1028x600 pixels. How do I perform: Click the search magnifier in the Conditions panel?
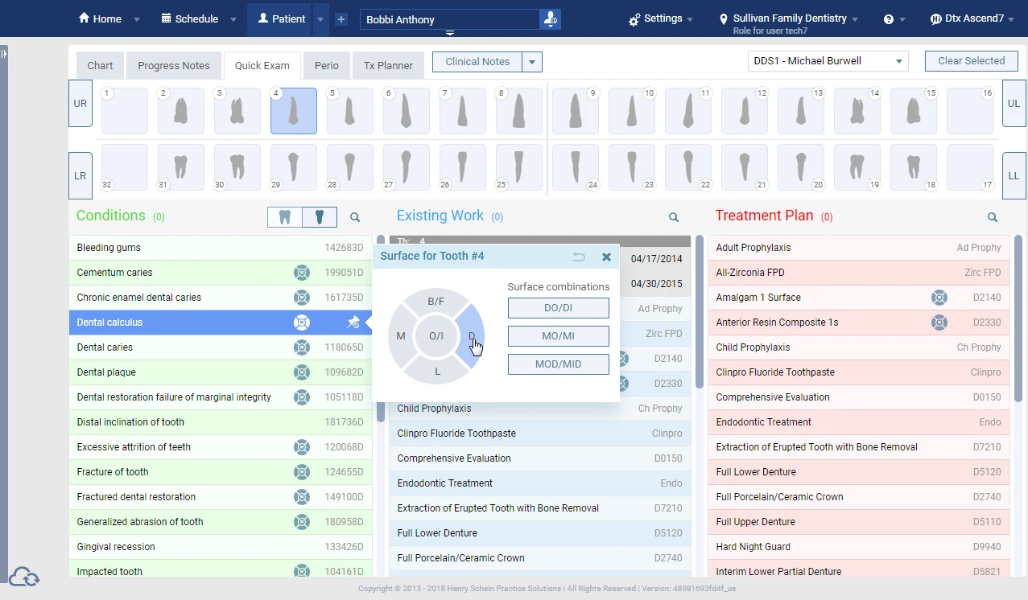click(354, 217)
